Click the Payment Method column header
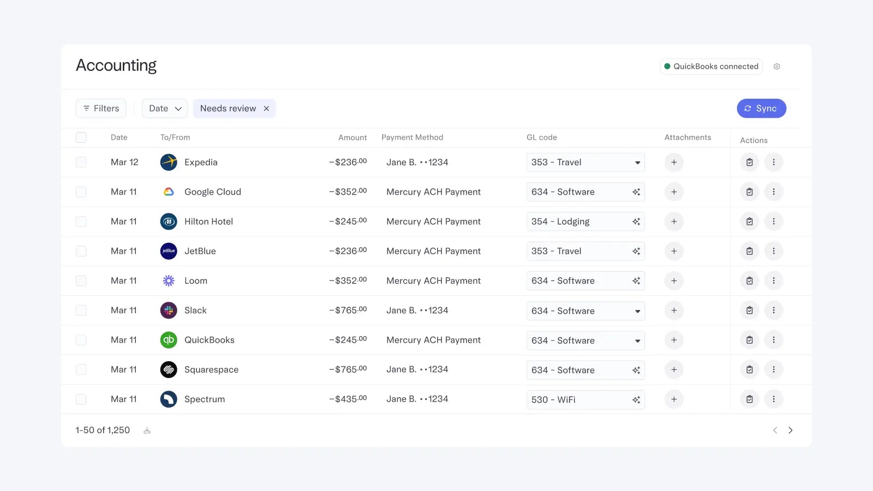The width and height of the screenshot is (873, 491). tap(412, 137)
